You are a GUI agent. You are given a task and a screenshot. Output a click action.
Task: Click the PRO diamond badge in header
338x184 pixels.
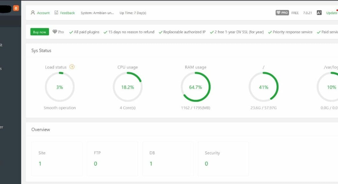[x=282, y=13]
